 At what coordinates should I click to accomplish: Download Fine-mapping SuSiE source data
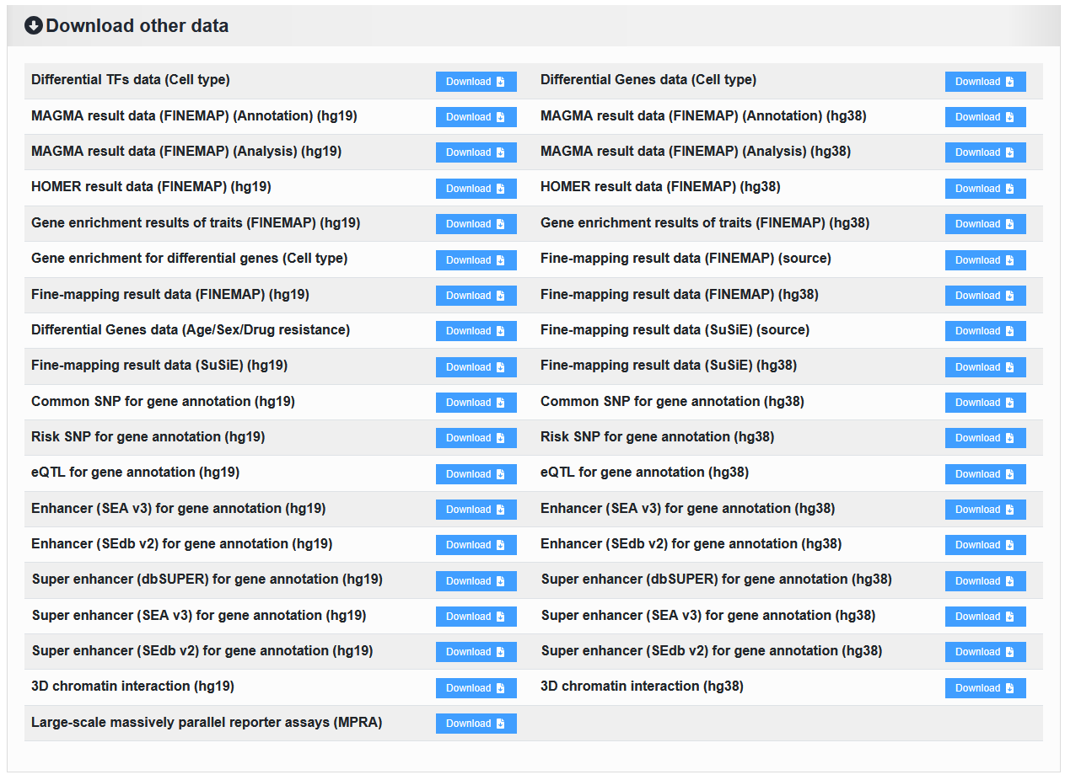[986, 331]
